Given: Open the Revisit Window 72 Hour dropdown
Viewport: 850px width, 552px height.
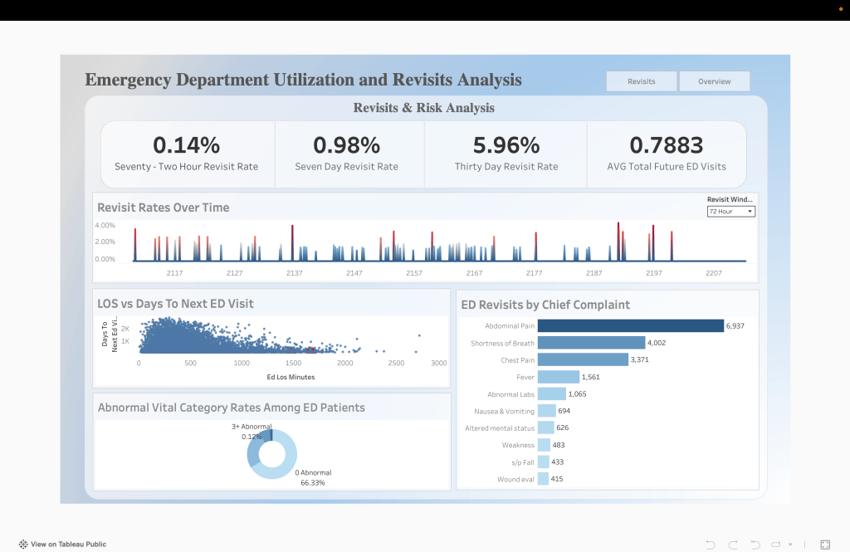Looking at the screenshot, I should click(730, 212).
